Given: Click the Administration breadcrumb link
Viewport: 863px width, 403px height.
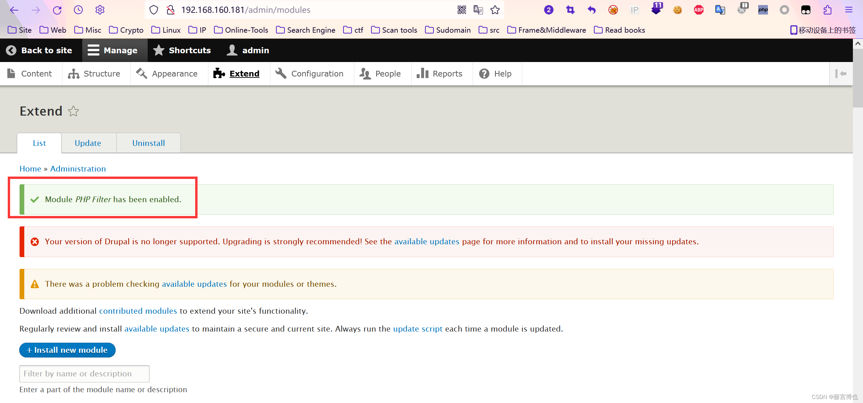Looking at the screenshot, I should (78, 168).
